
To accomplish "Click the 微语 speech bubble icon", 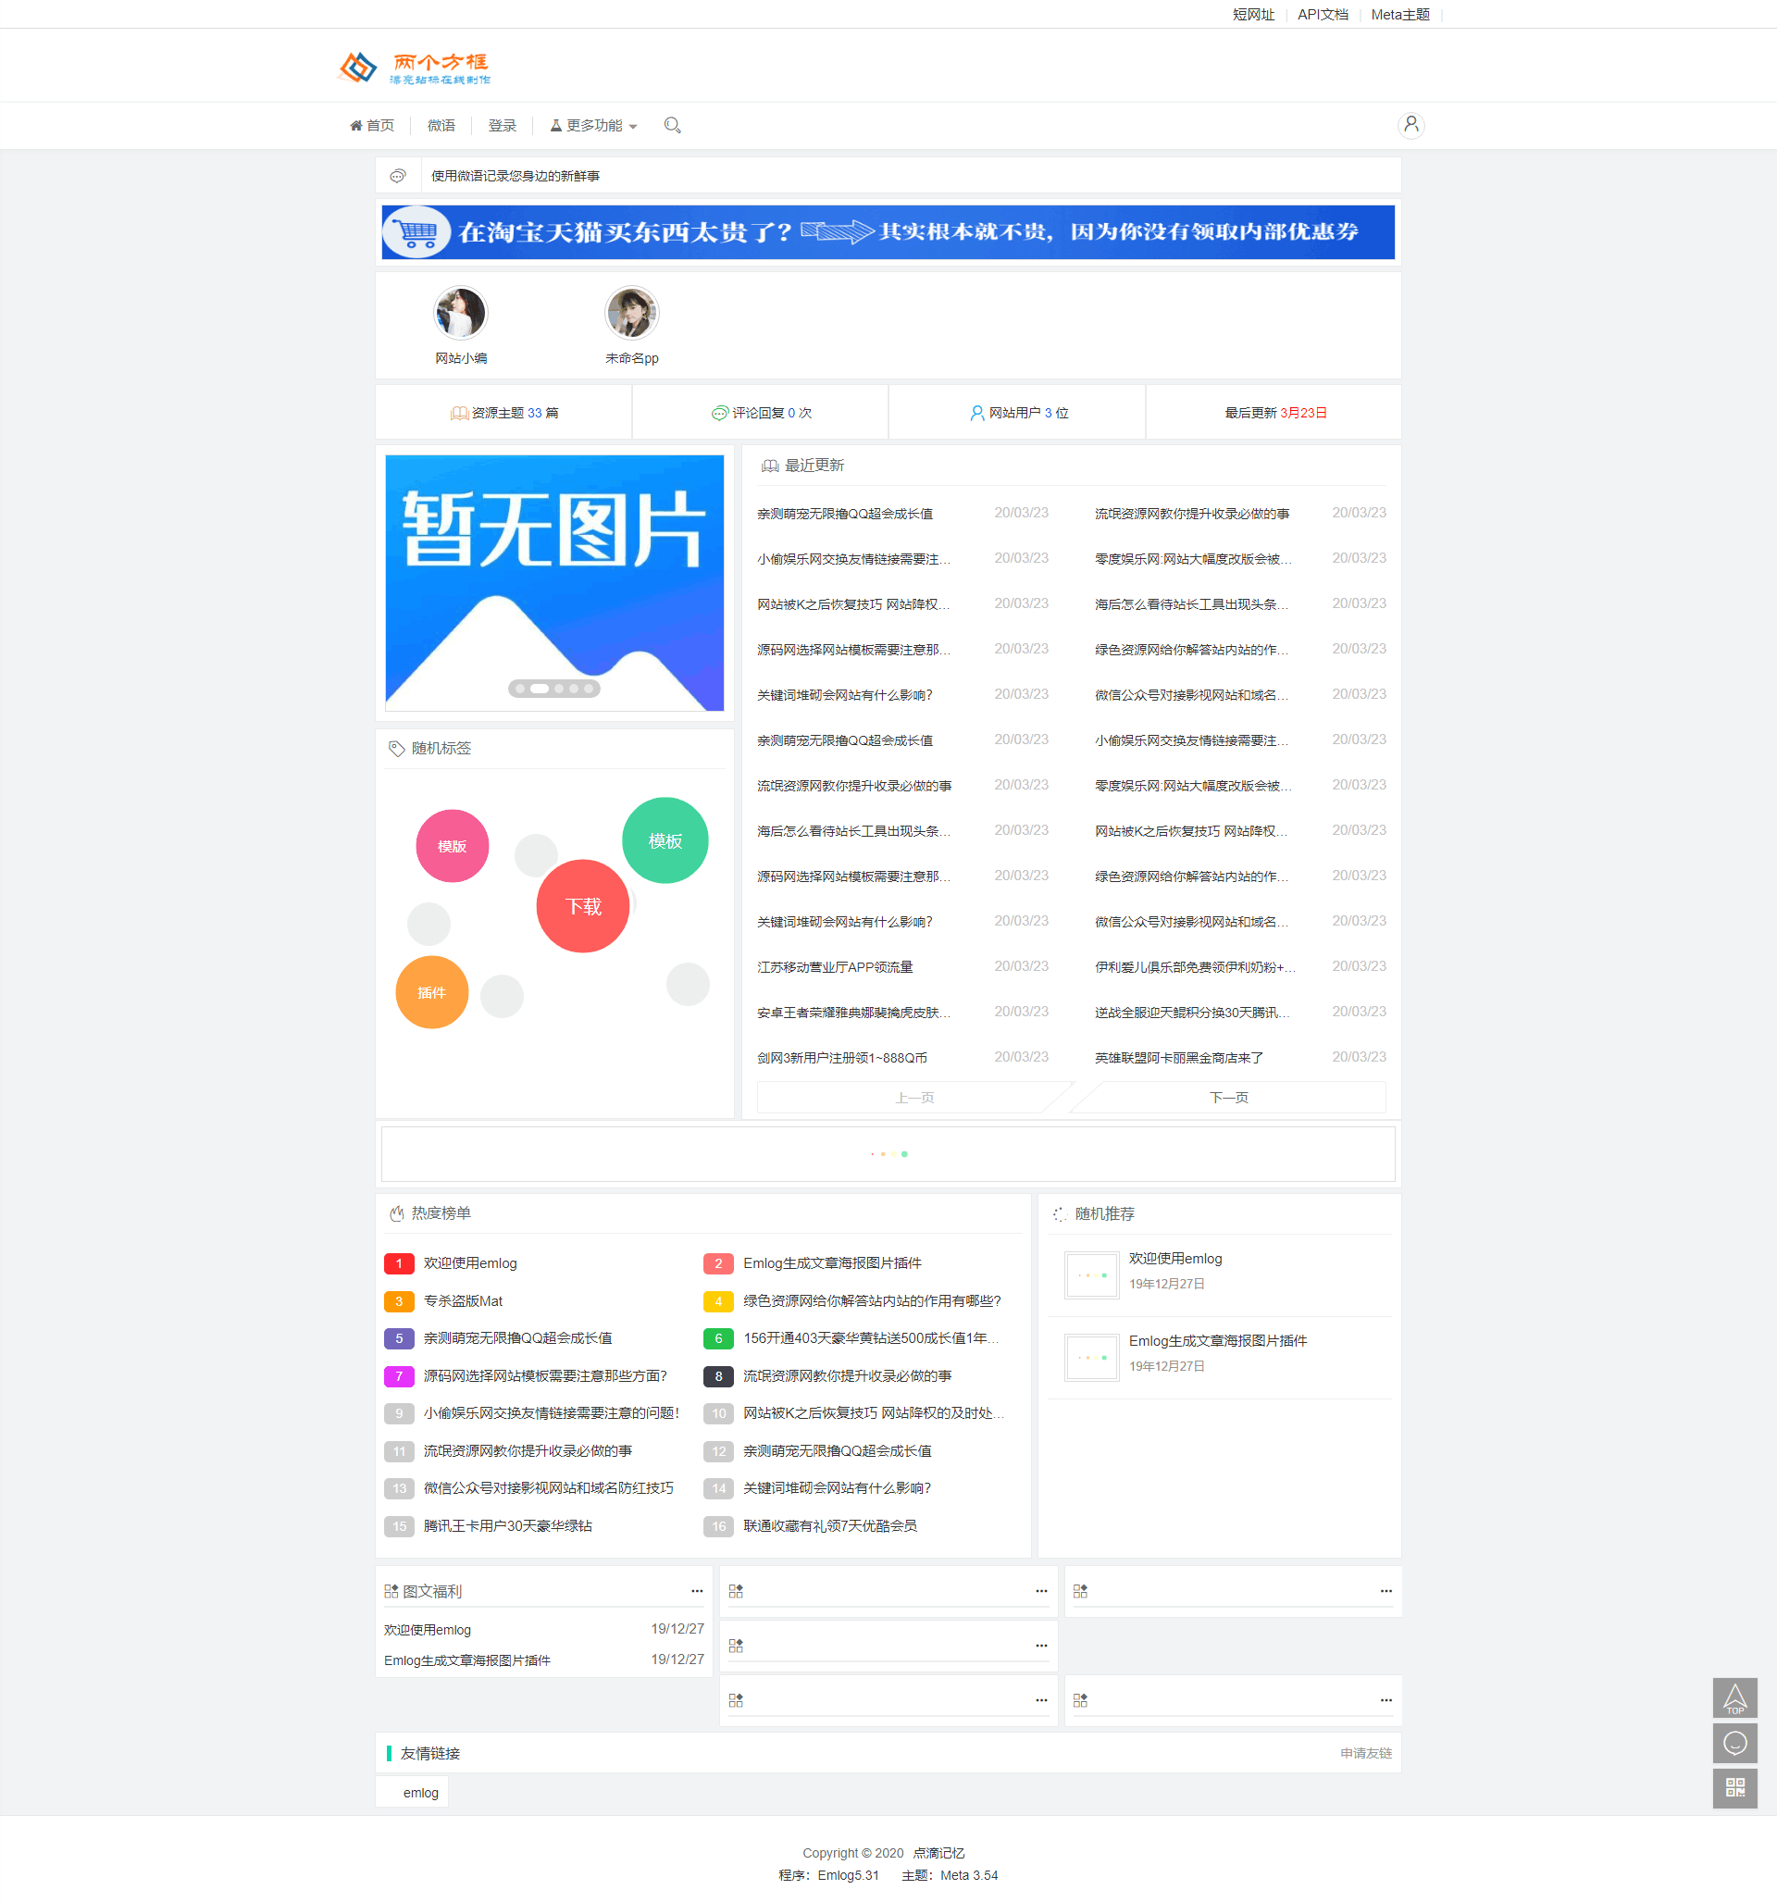I will pos(398,176).
